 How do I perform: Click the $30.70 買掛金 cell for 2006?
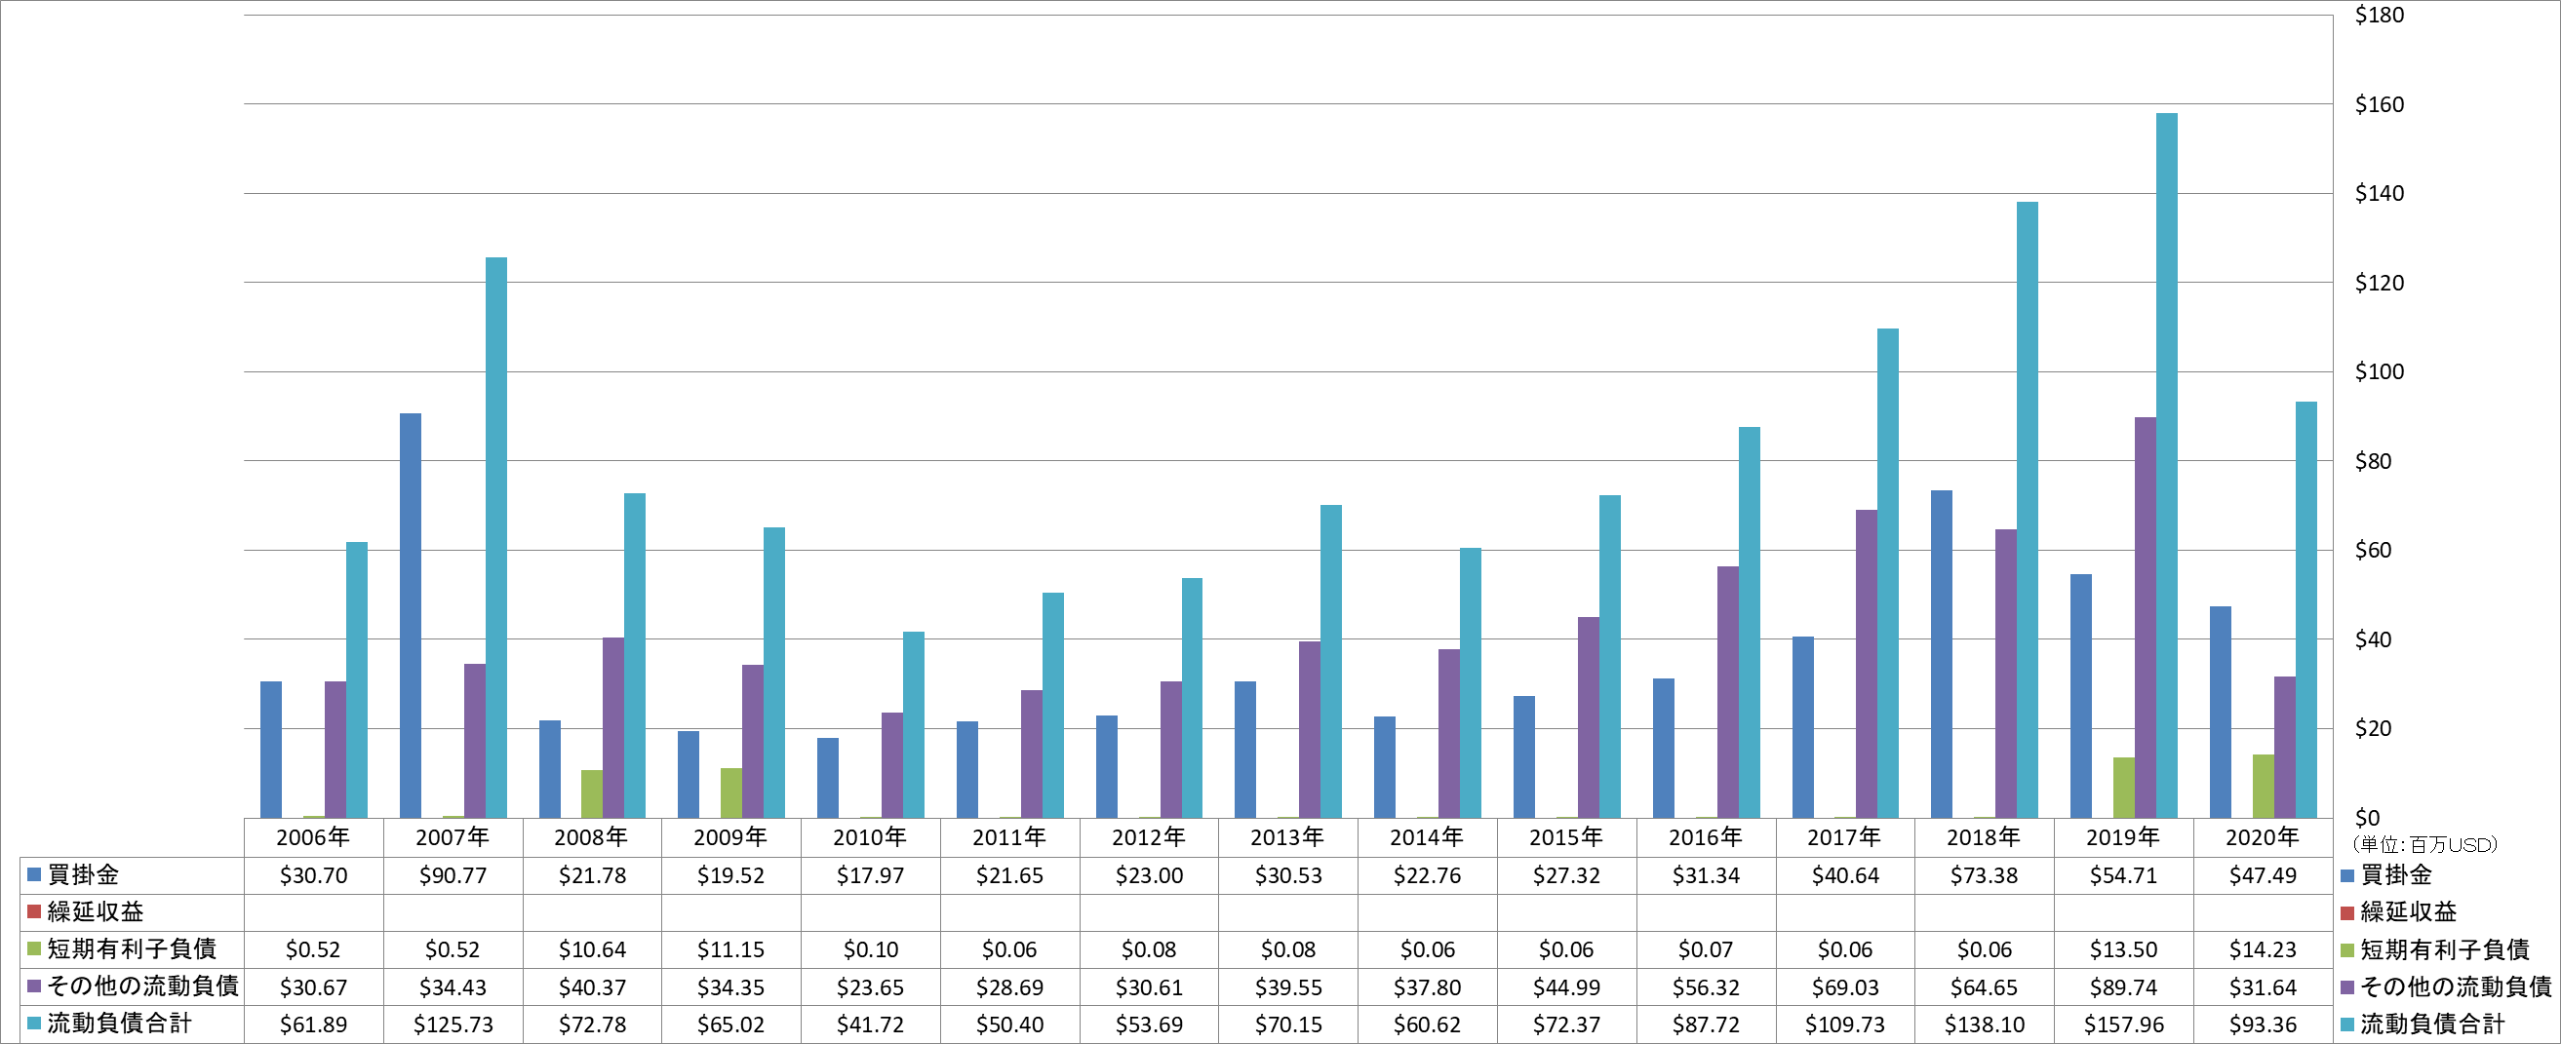point(313,876)
